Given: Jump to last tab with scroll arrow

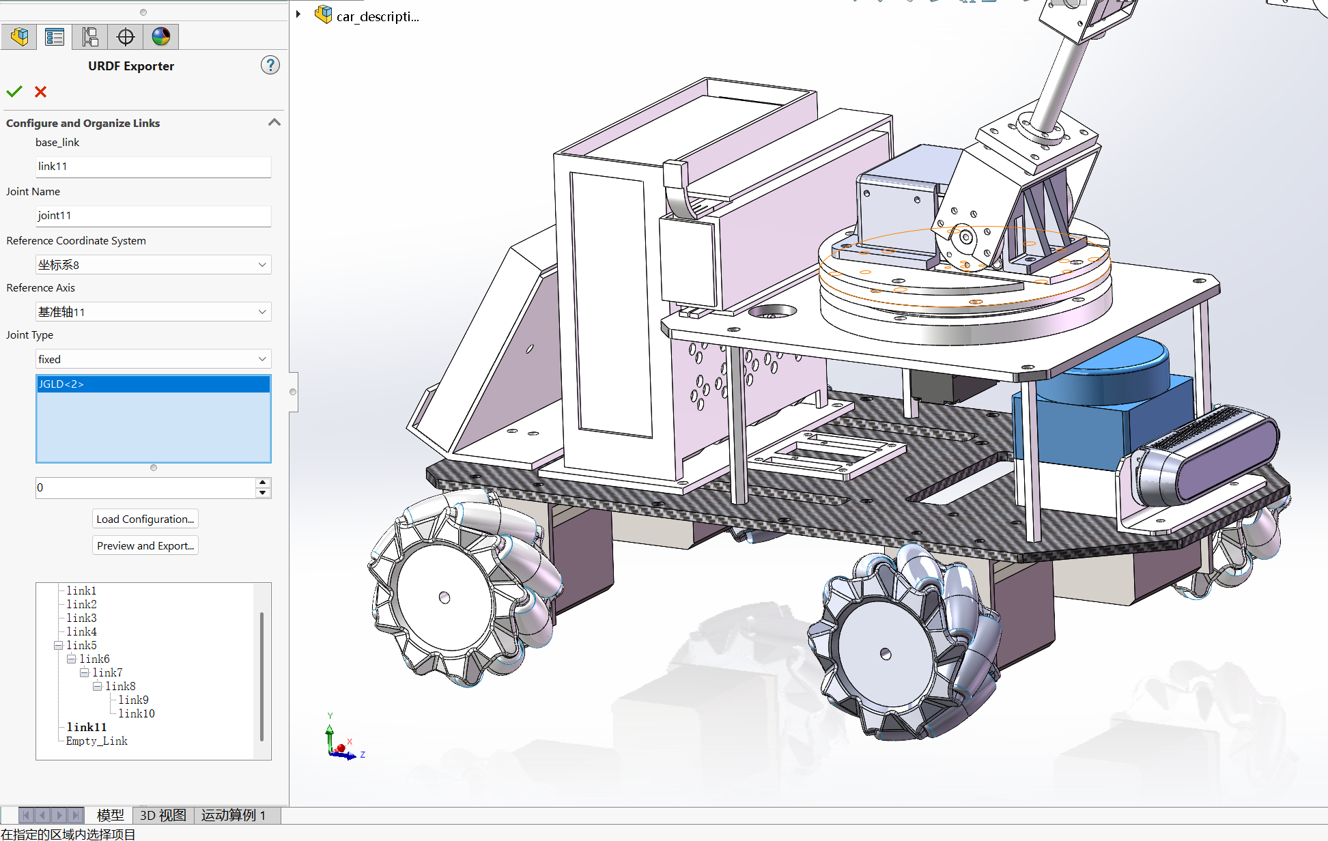Looking at the screenshot, I should click(x=76, y=815).
